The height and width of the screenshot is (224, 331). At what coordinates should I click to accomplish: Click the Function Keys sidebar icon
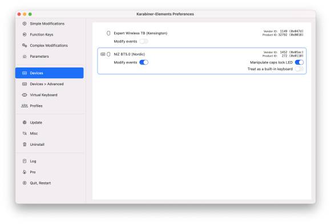[25, 34]
